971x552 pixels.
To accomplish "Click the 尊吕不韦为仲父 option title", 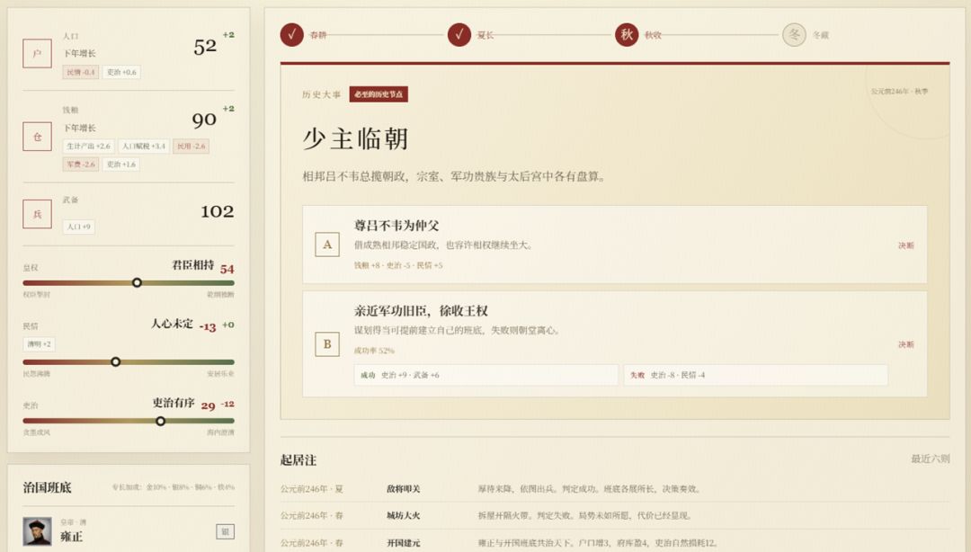I will tap(396, 226).
